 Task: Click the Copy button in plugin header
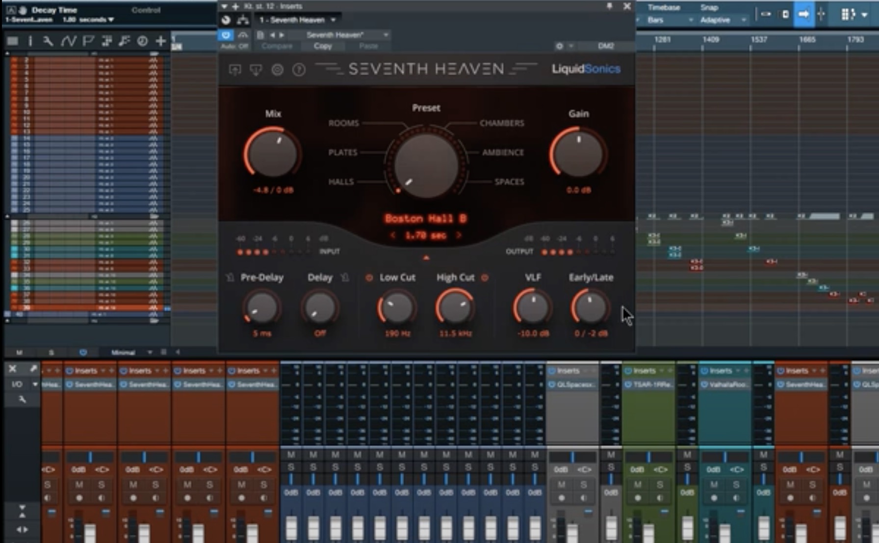(x=323, y=46)
